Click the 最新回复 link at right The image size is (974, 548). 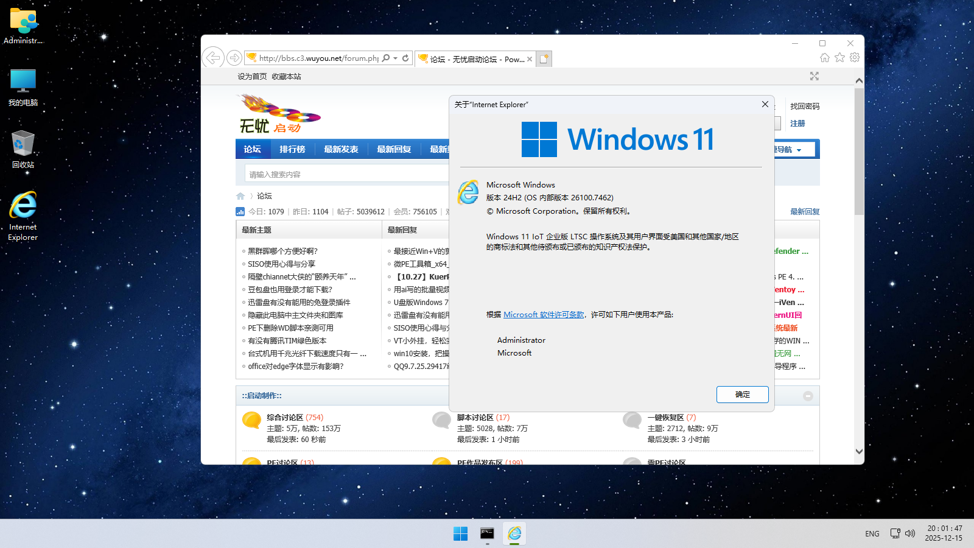[x=805, y=212]
